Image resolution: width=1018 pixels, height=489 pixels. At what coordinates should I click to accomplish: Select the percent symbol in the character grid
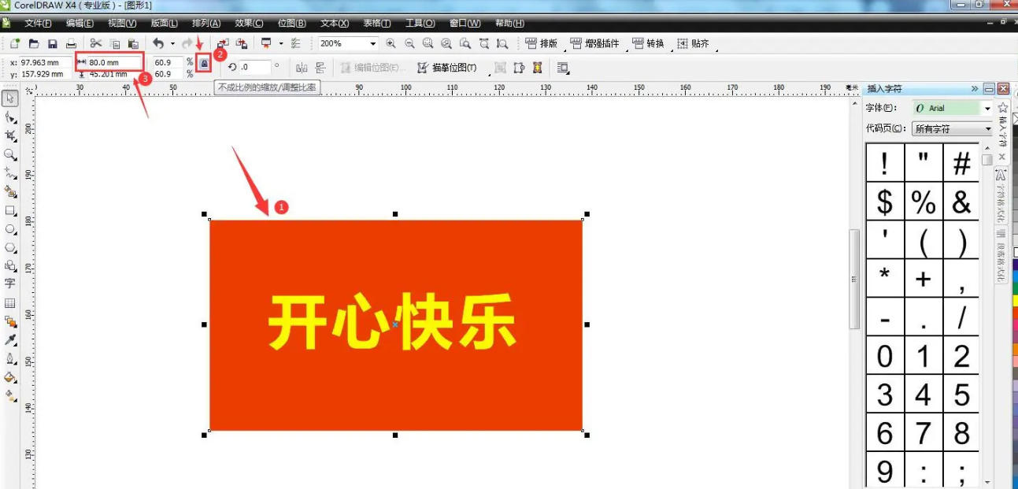click(923, 203)
